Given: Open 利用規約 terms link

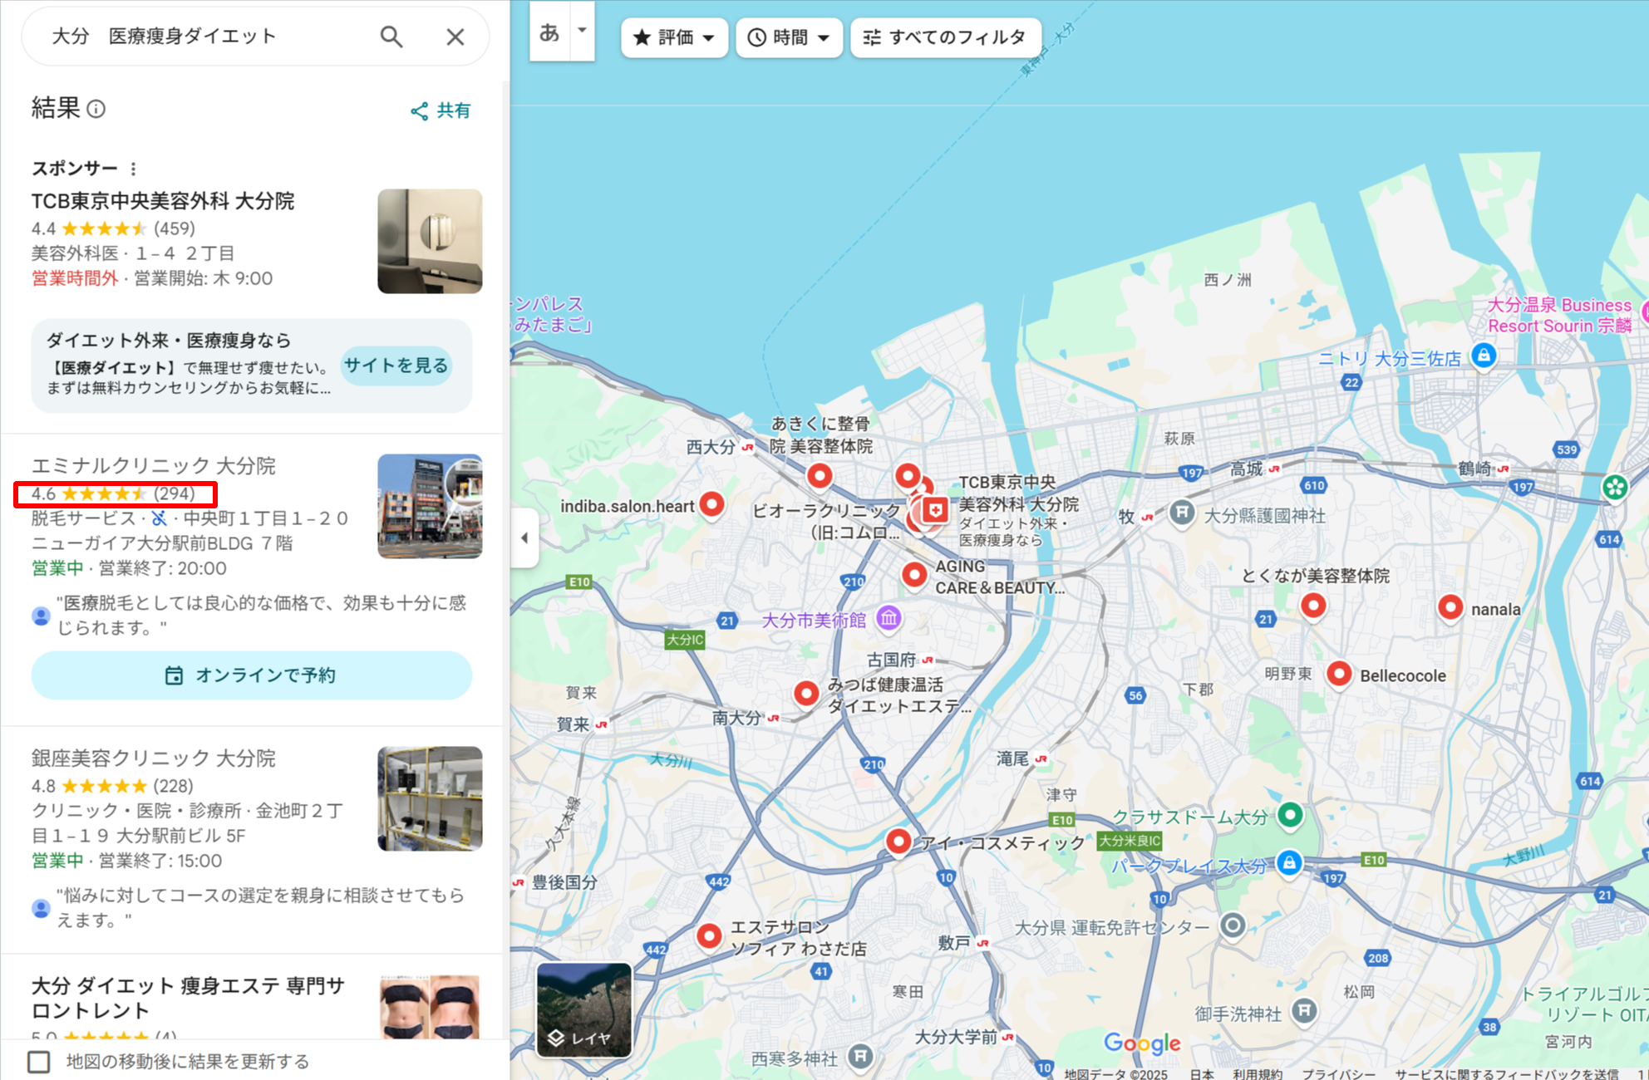Looking at the screenshot, I should coord(1258,1073).
